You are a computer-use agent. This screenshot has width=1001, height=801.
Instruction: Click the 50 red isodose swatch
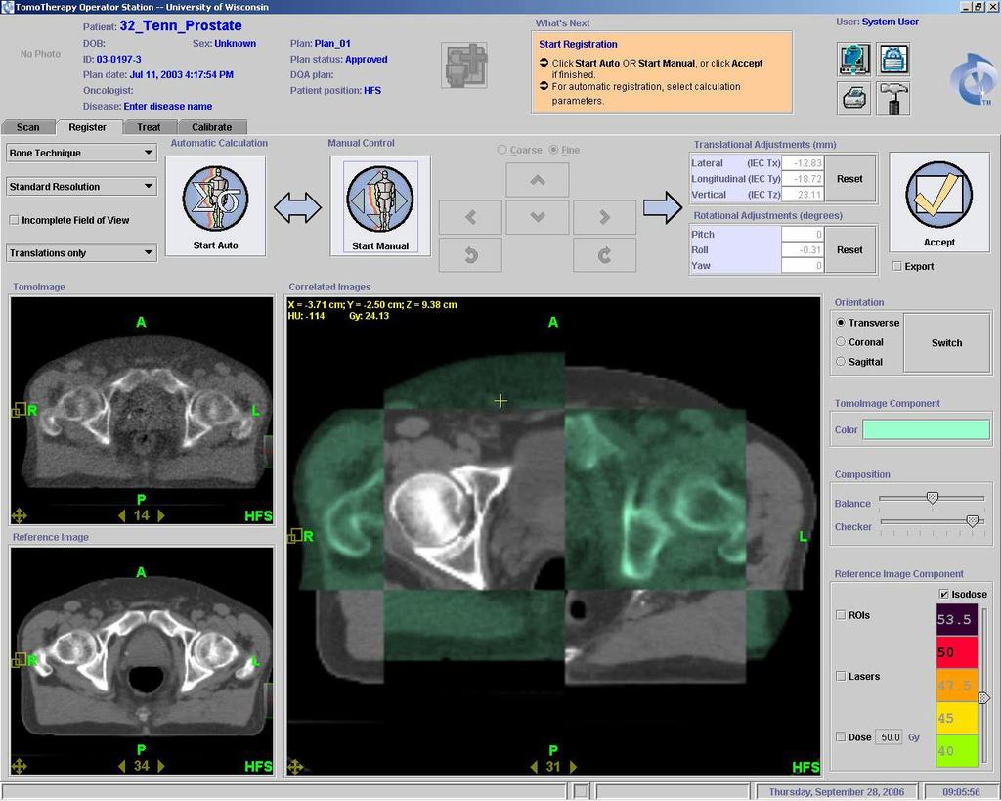(957, 652)
